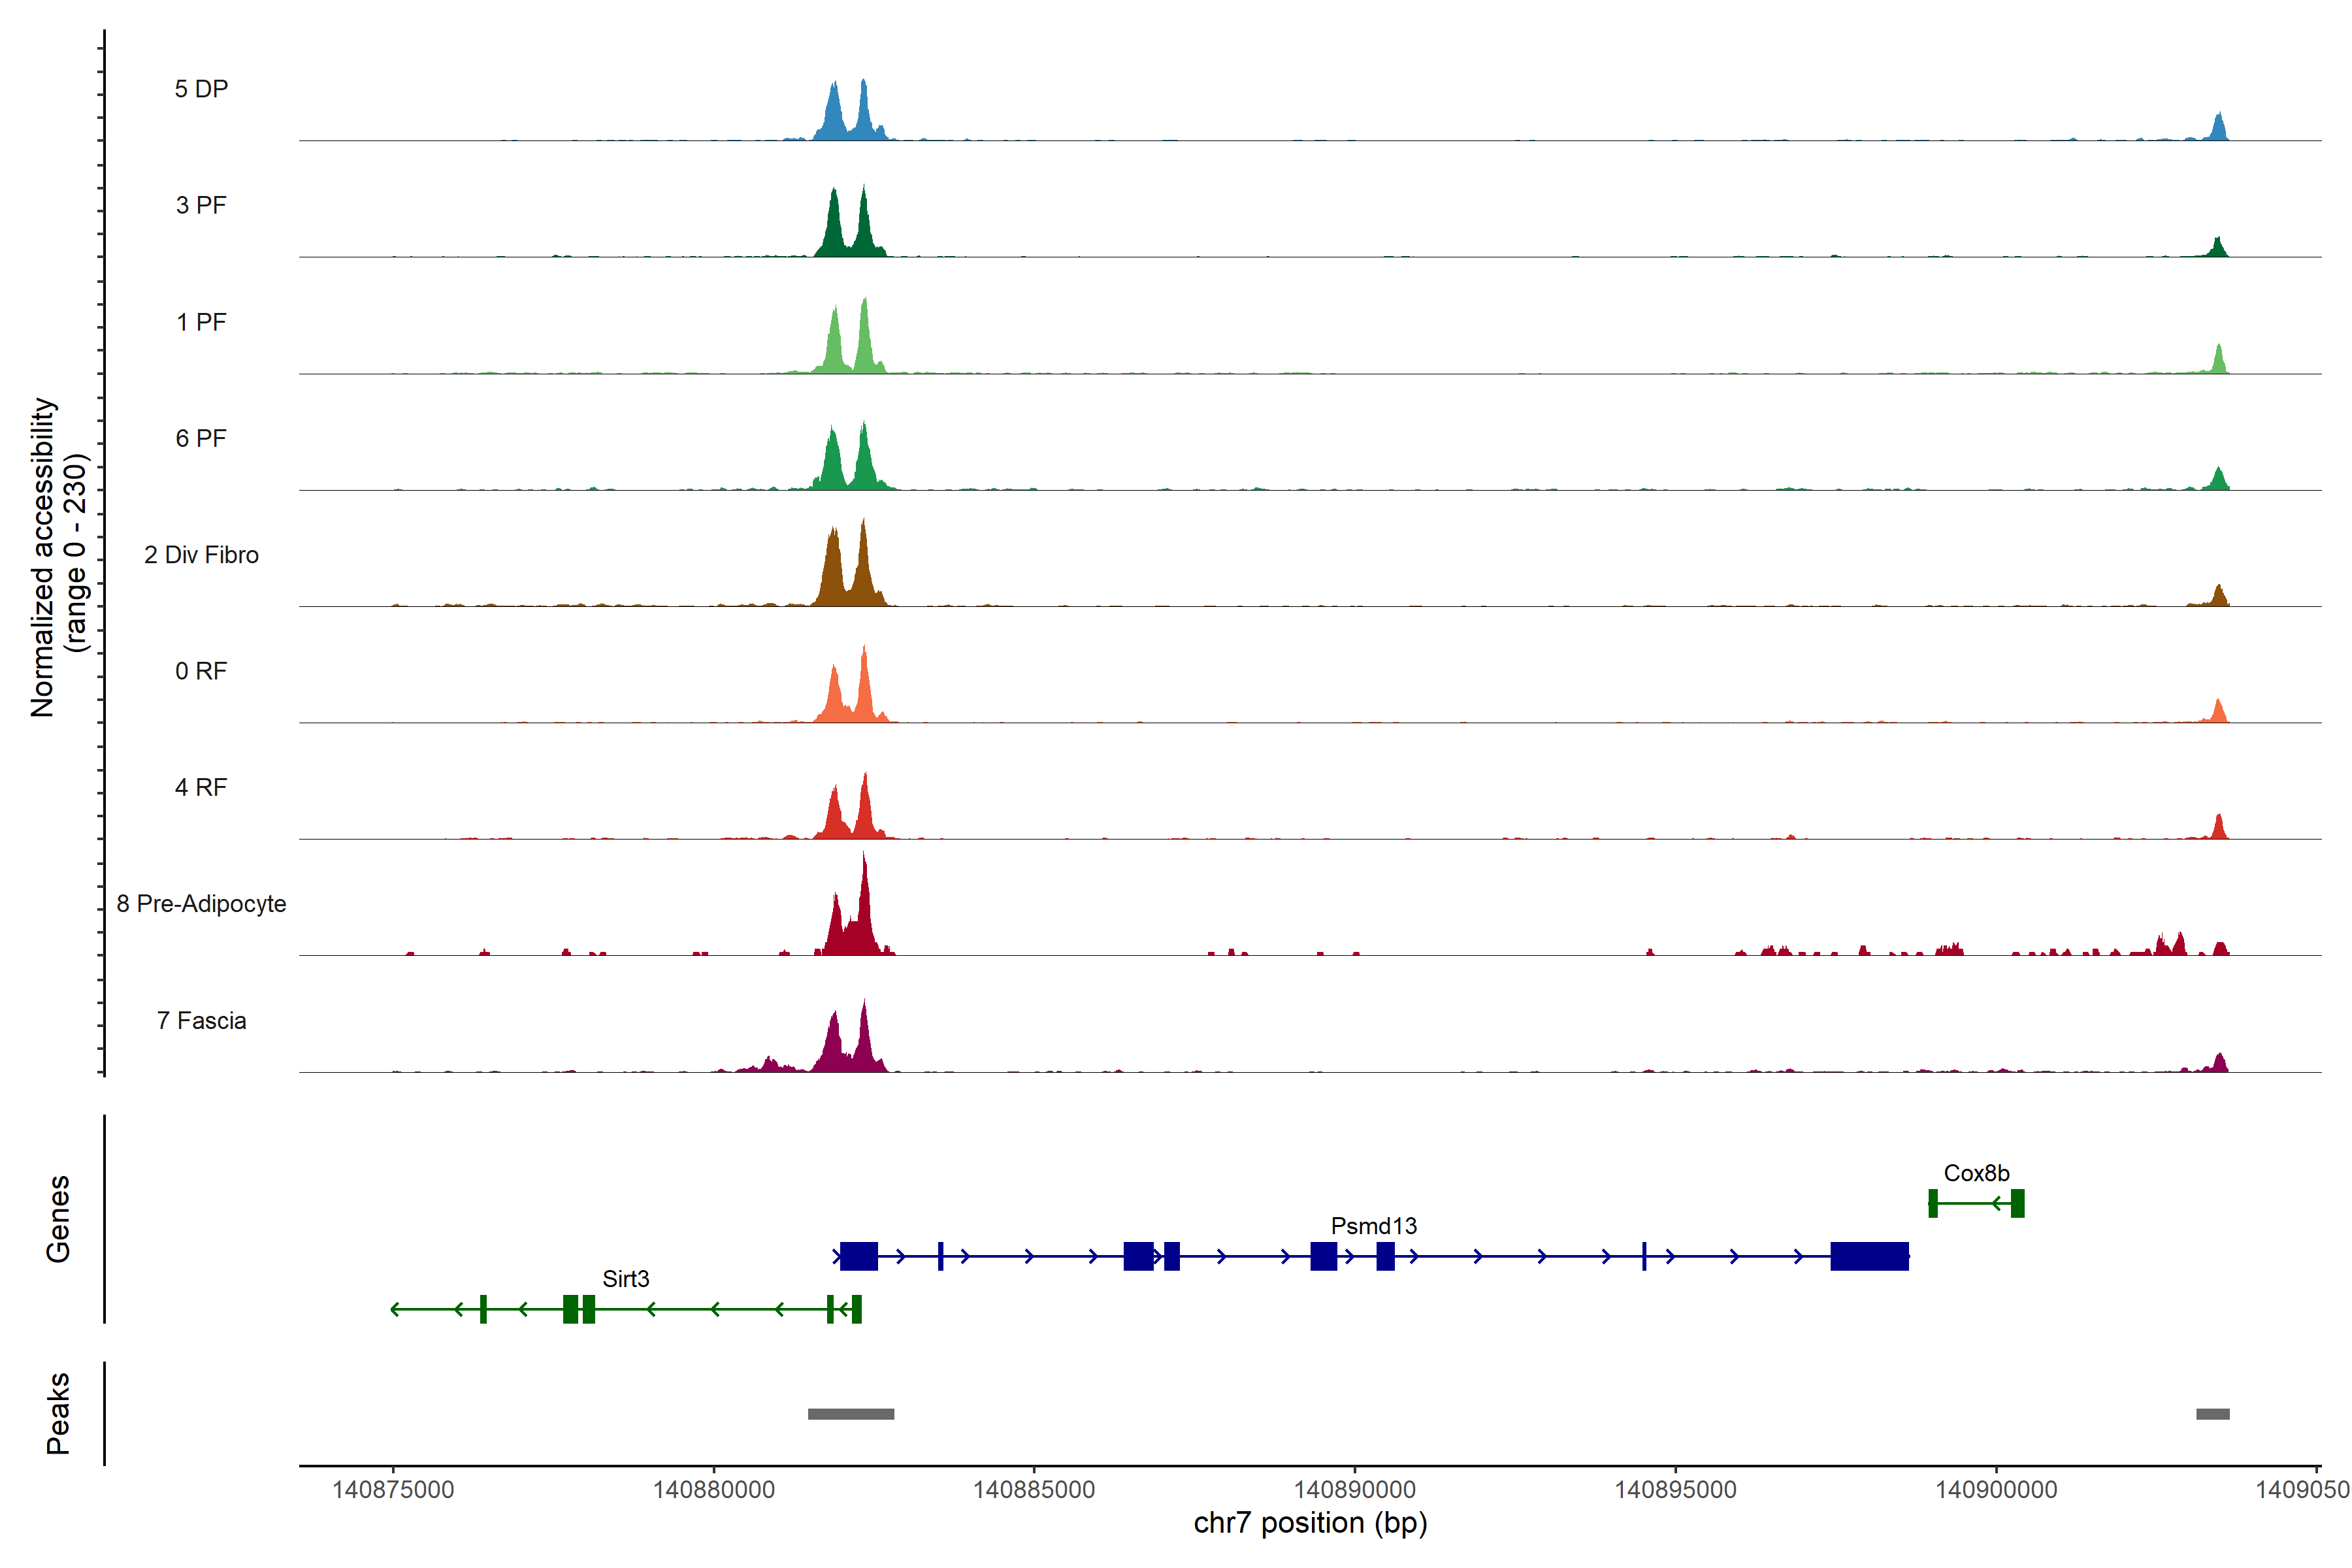
Task: Click the 7 Fascia track label
Action: 201,1021
